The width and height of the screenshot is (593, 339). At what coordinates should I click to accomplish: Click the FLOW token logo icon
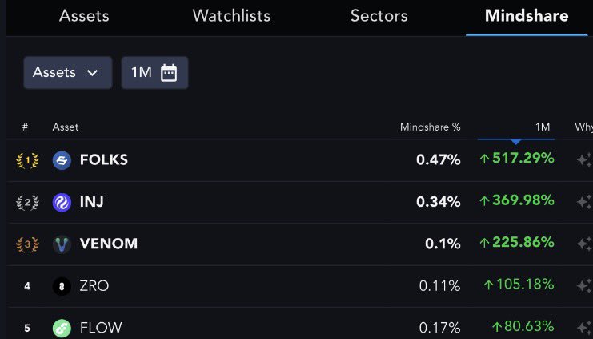(62, 328)
